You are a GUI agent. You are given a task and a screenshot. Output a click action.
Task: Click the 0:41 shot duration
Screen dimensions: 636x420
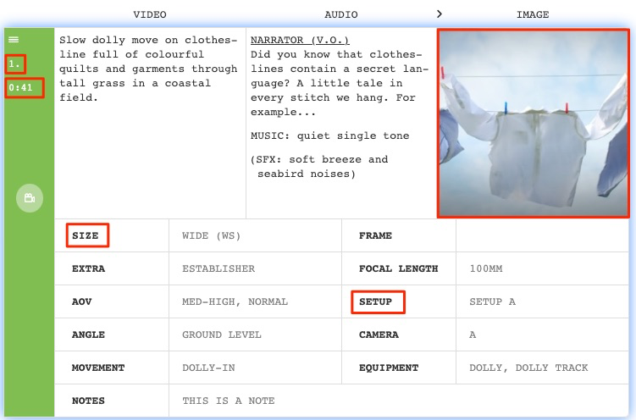click(x=20, y=87)
